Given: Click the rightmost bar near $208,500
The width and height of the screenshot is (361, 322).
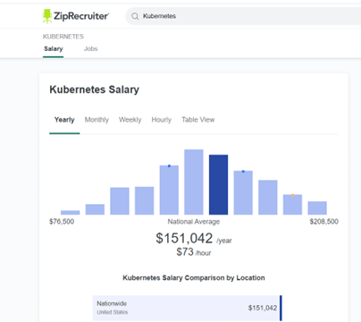Looking at the screenshot, I should (x=317, y=208).
